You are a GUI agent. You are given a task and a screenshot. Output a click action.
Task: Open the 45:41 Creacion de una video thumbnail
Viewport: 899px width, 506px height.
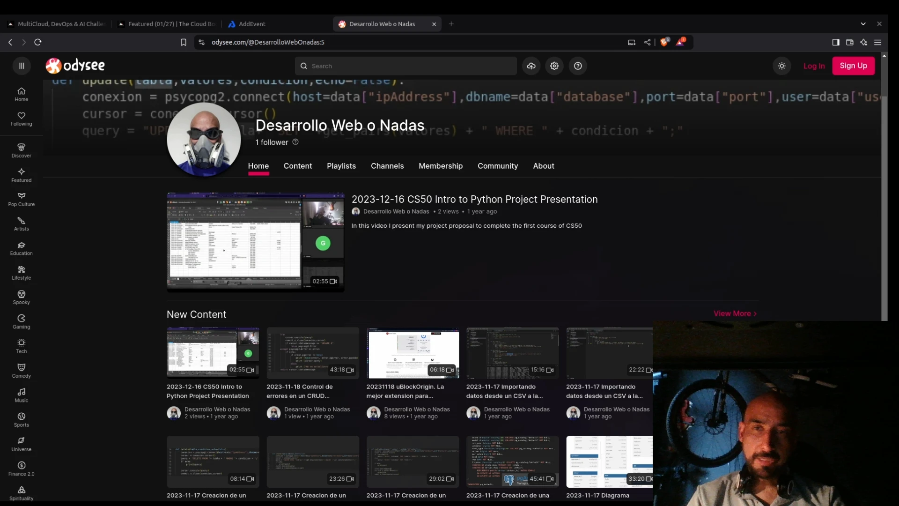pos(512,461)
